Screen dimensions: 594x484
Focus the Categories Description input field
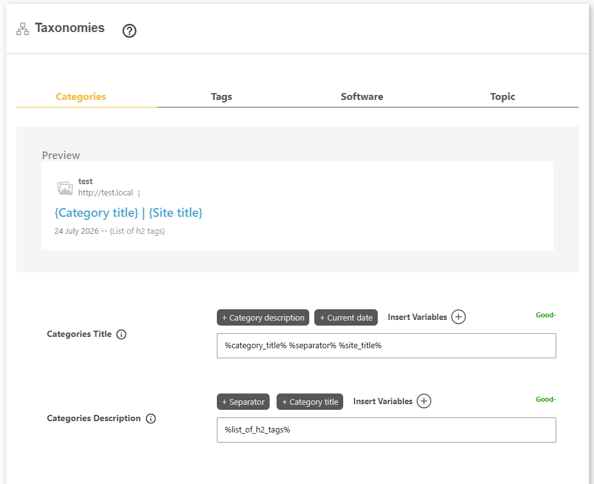tap(387, 430)
